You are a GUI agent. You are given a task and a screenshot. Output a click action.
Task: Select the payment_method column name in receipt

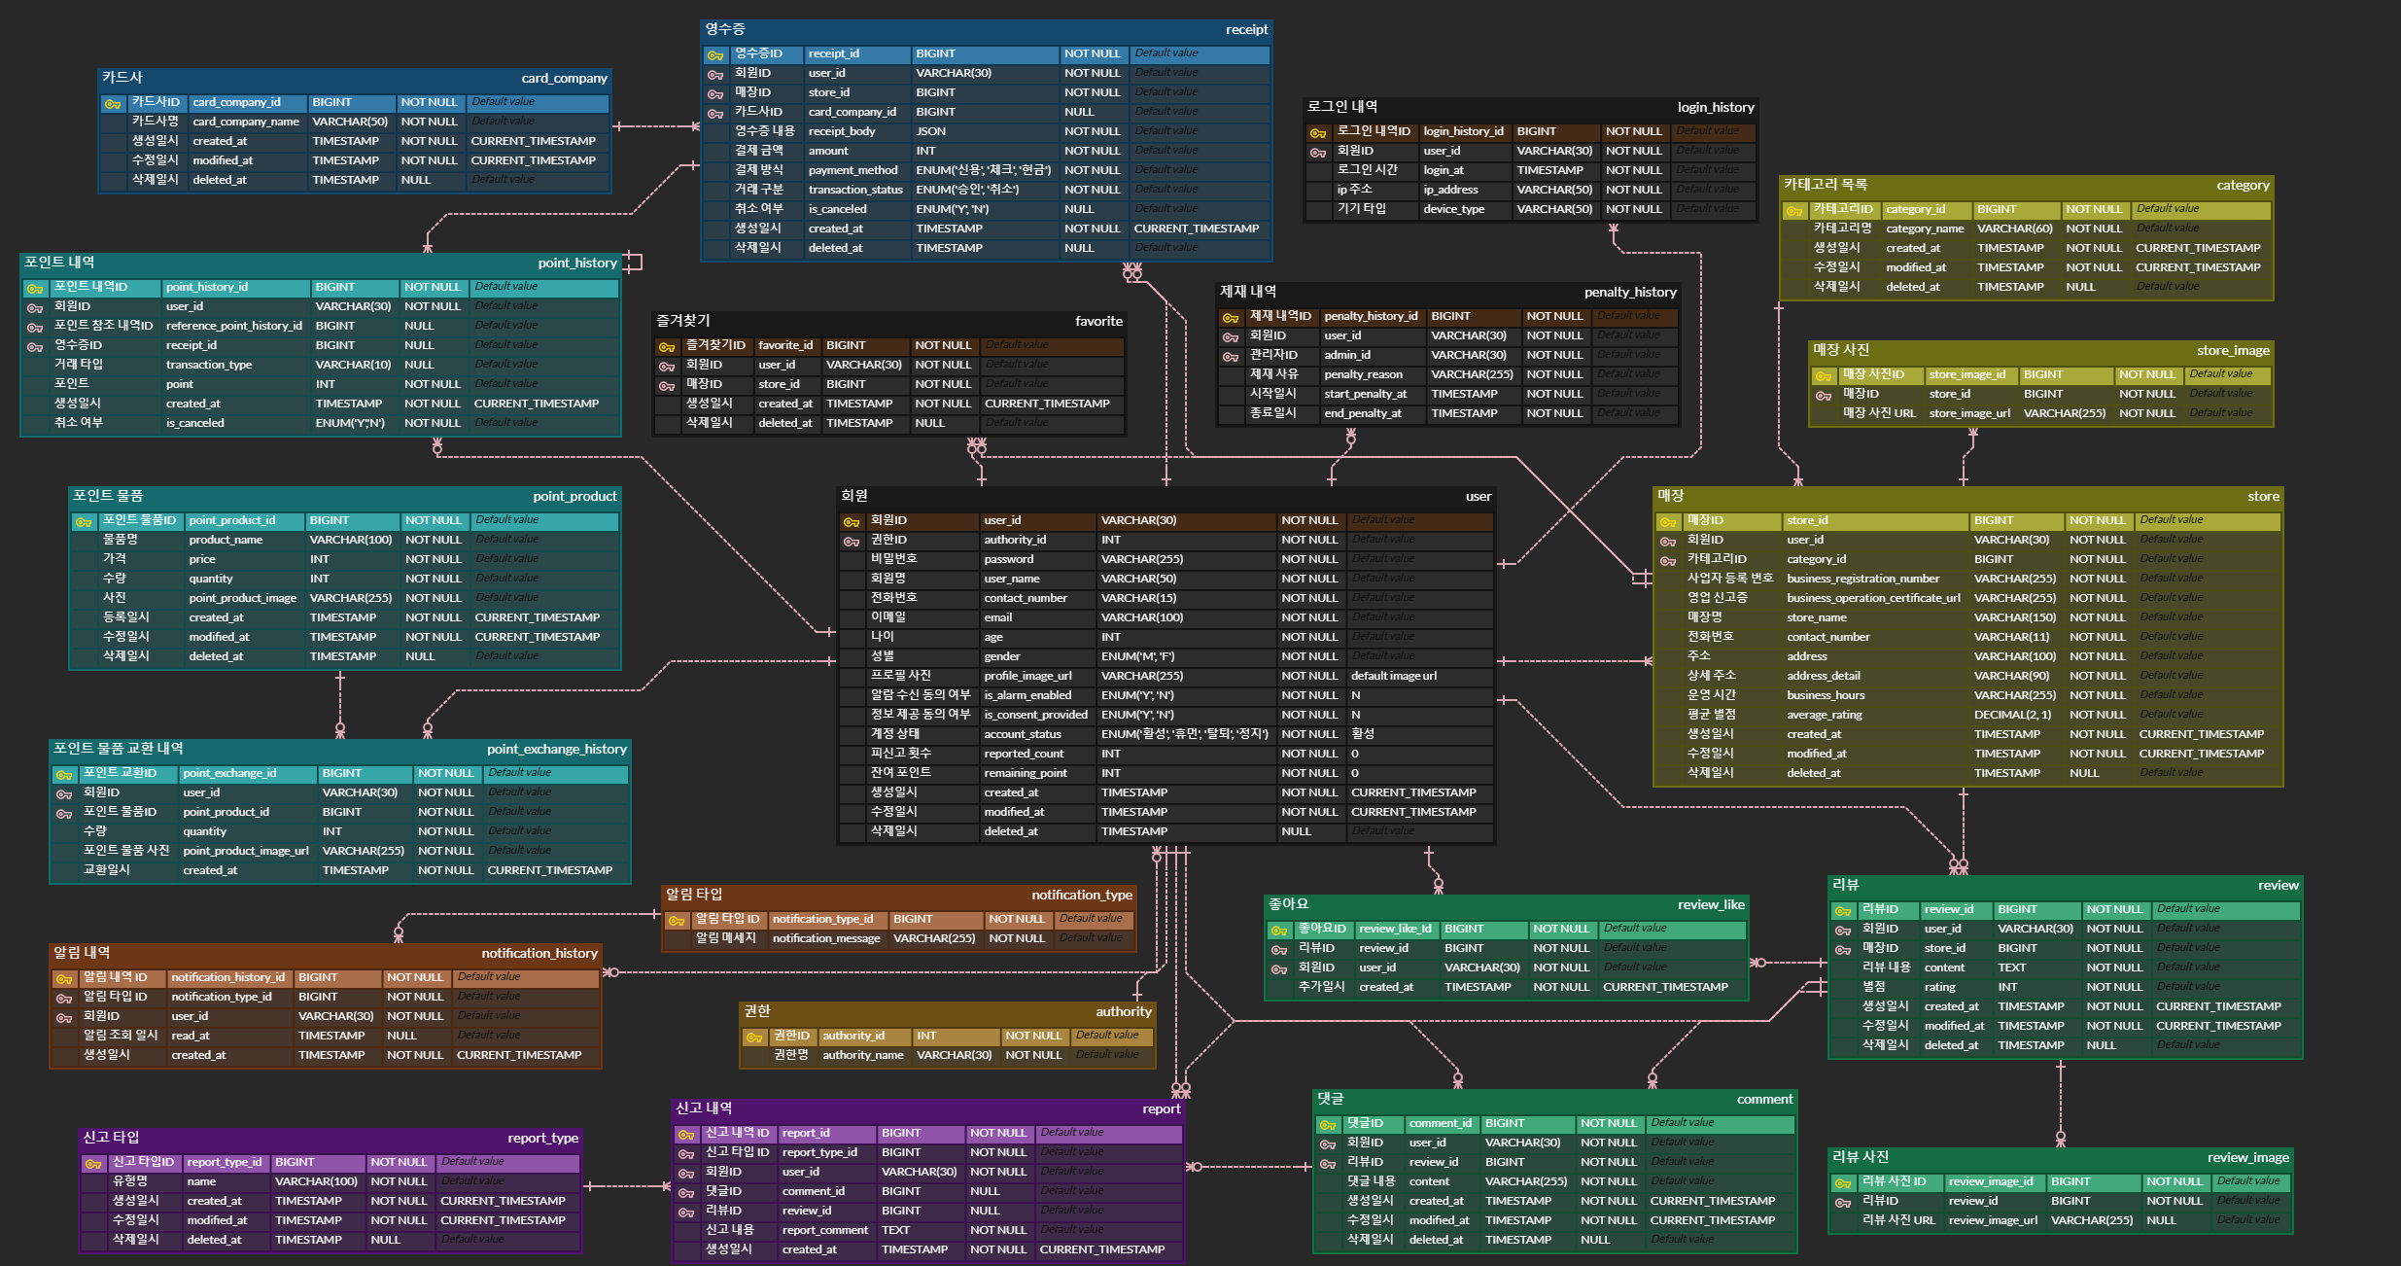[x=853, y=170]
